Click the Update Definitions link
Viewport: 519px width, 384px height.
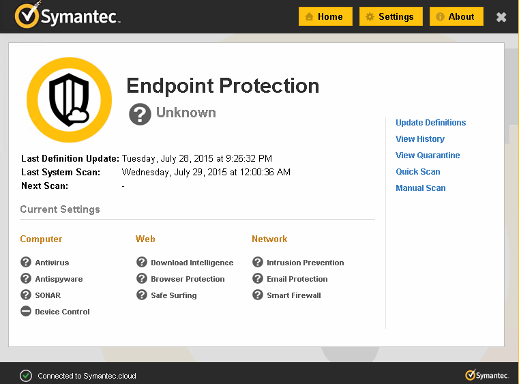click(x=430, y=123)
